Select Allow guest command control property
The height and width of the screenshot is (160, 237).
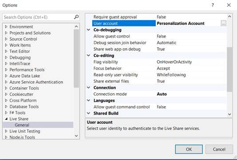122,107
